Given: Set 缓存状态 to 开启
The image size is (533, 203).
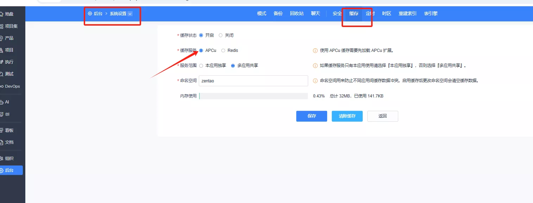Looking at the screenshot, I should click(x=201, y=35).
